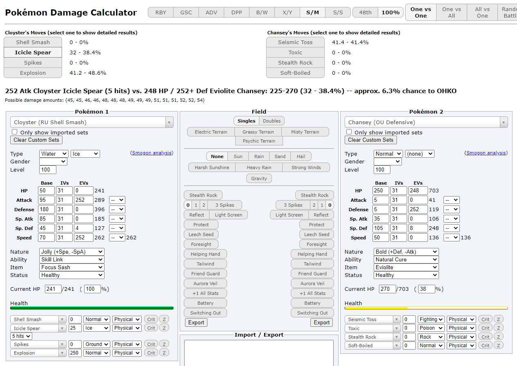The image size is (517, 366).
Task: Select the 100% notation toggle
Action: pos(390,12)
